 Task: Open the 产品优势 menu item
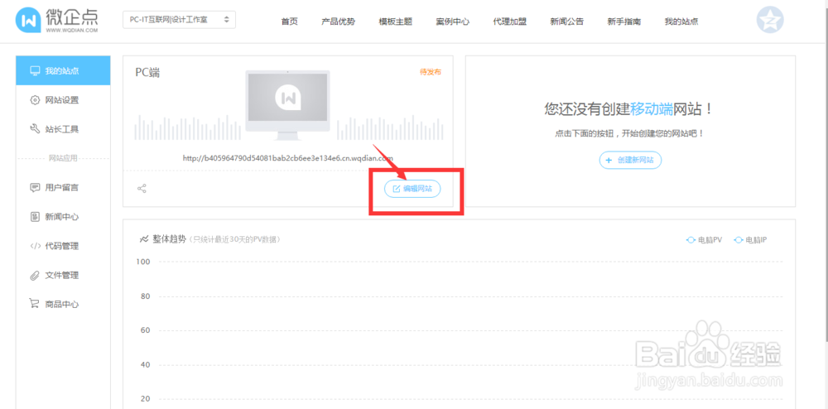(339, 22)
